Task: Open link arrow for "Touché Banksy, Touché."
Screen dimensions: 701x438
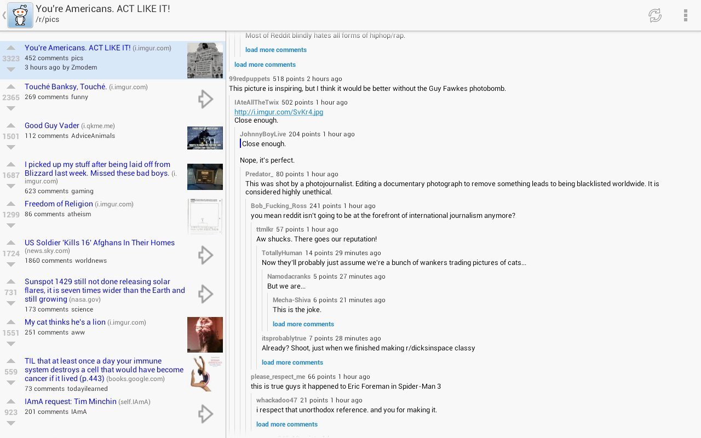Action: 205,99
